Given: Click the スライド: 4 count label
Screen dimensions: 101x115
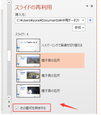Looking at the screenshot, I should pyautogui.click(x=22, y=34).
